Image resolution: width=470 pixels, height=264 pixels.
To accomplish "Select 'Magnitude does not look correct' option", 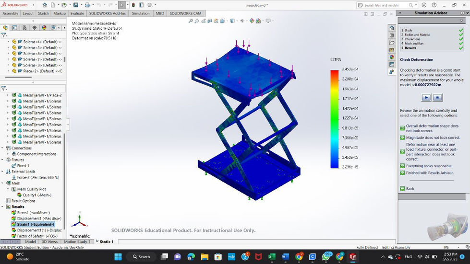I will click(433, 138).
